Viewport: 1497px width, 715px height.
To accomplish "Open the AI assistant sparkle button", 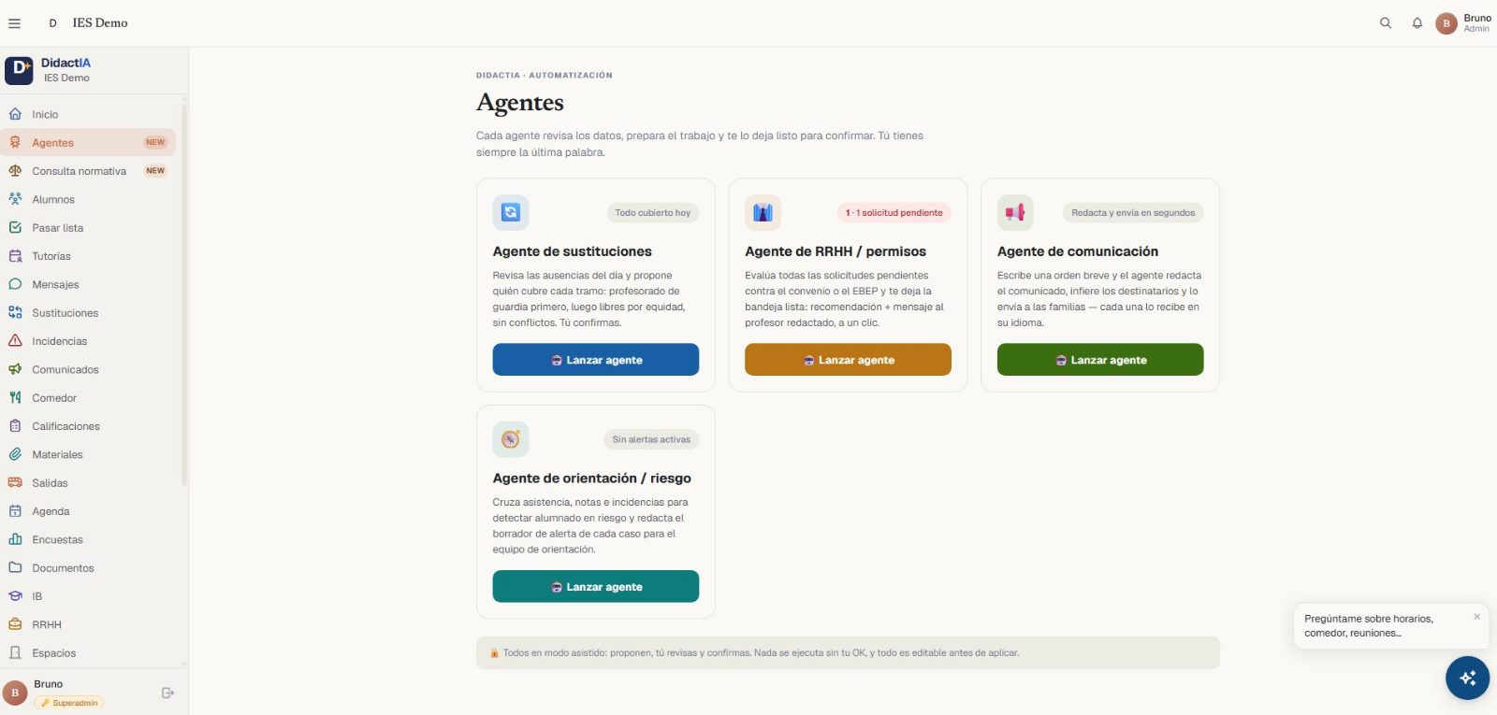I will (x=1467, y=678).
